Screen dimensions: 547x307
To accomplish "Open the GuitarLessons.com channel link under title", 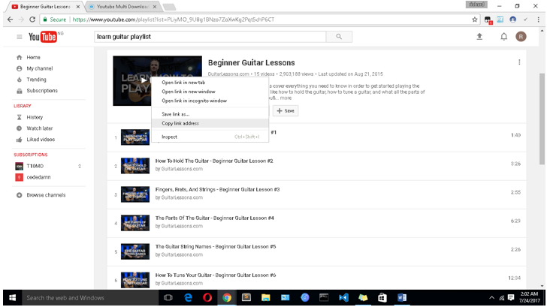I will point(228,74).
